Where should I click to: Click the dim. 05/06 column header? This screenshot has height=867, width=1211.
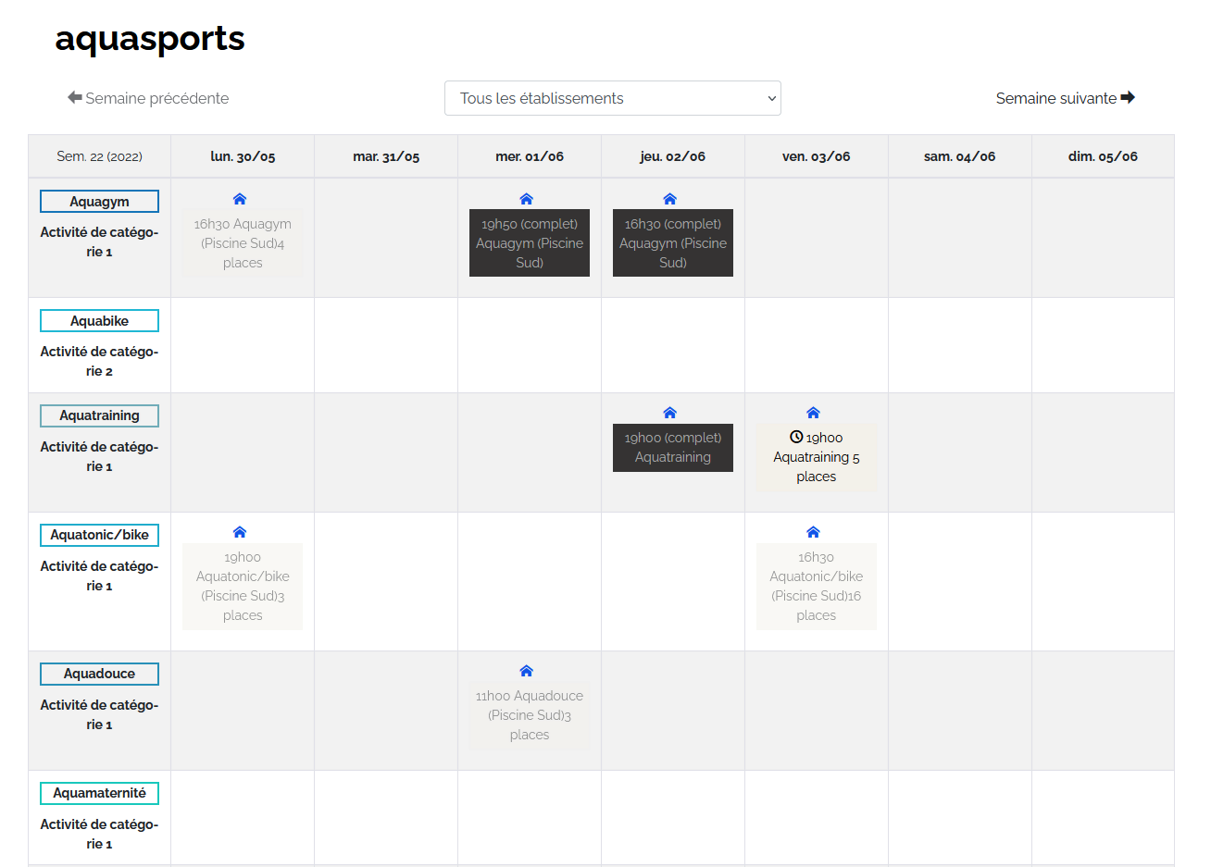[x=1103, y=156]
